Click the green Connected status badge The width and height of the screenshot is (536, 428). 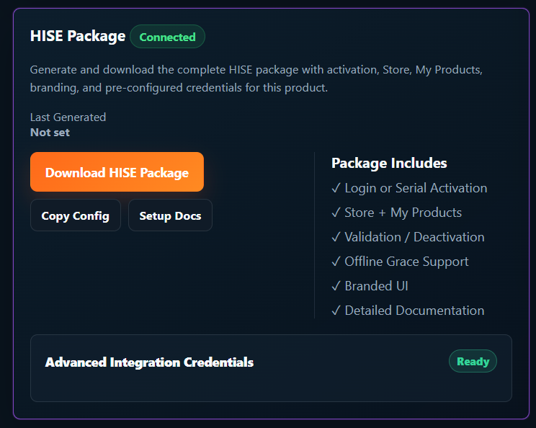coord(167,37)
